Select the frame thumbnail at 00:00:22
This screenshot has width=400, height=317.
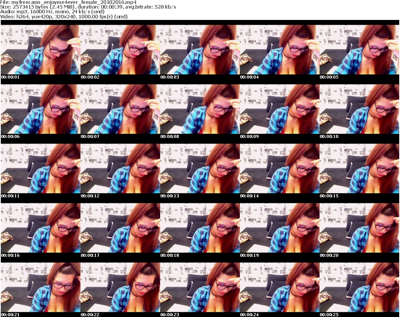[x=120, y=287]
